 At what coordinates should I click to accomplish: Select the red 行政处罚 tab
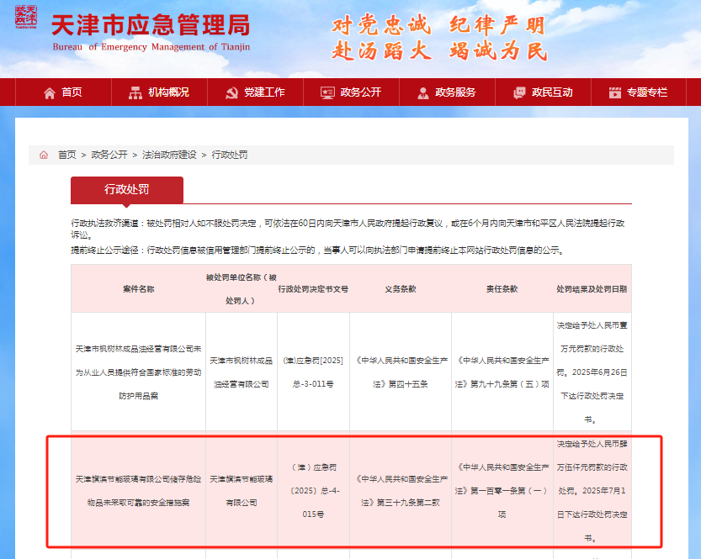127,190
